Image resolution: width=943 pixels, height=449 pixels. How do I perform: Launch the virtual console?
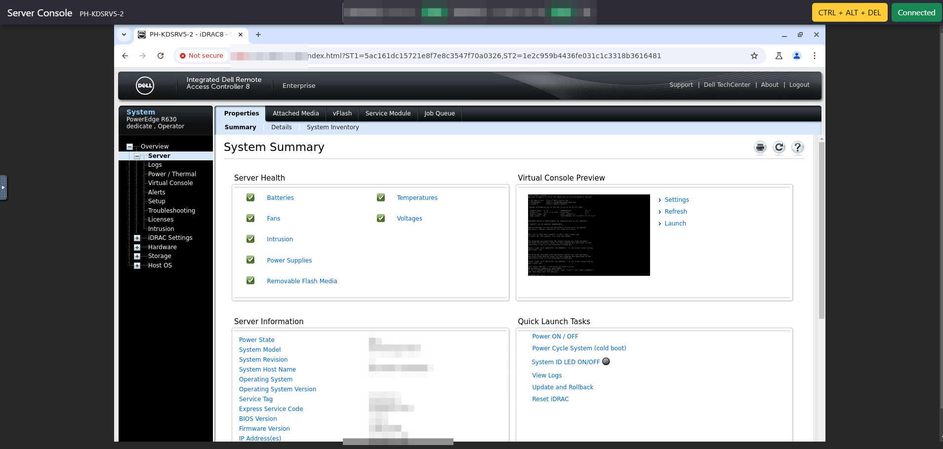click(x=675, y=224)
